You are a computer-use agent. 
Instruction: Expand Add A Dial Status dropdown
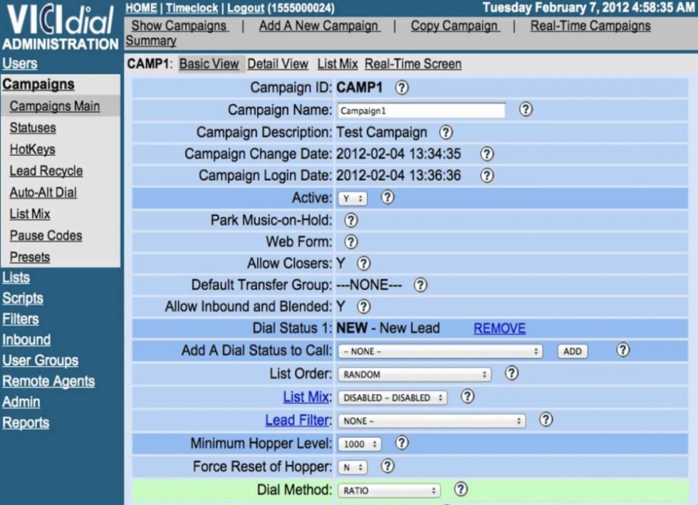[x=440, y=352]
